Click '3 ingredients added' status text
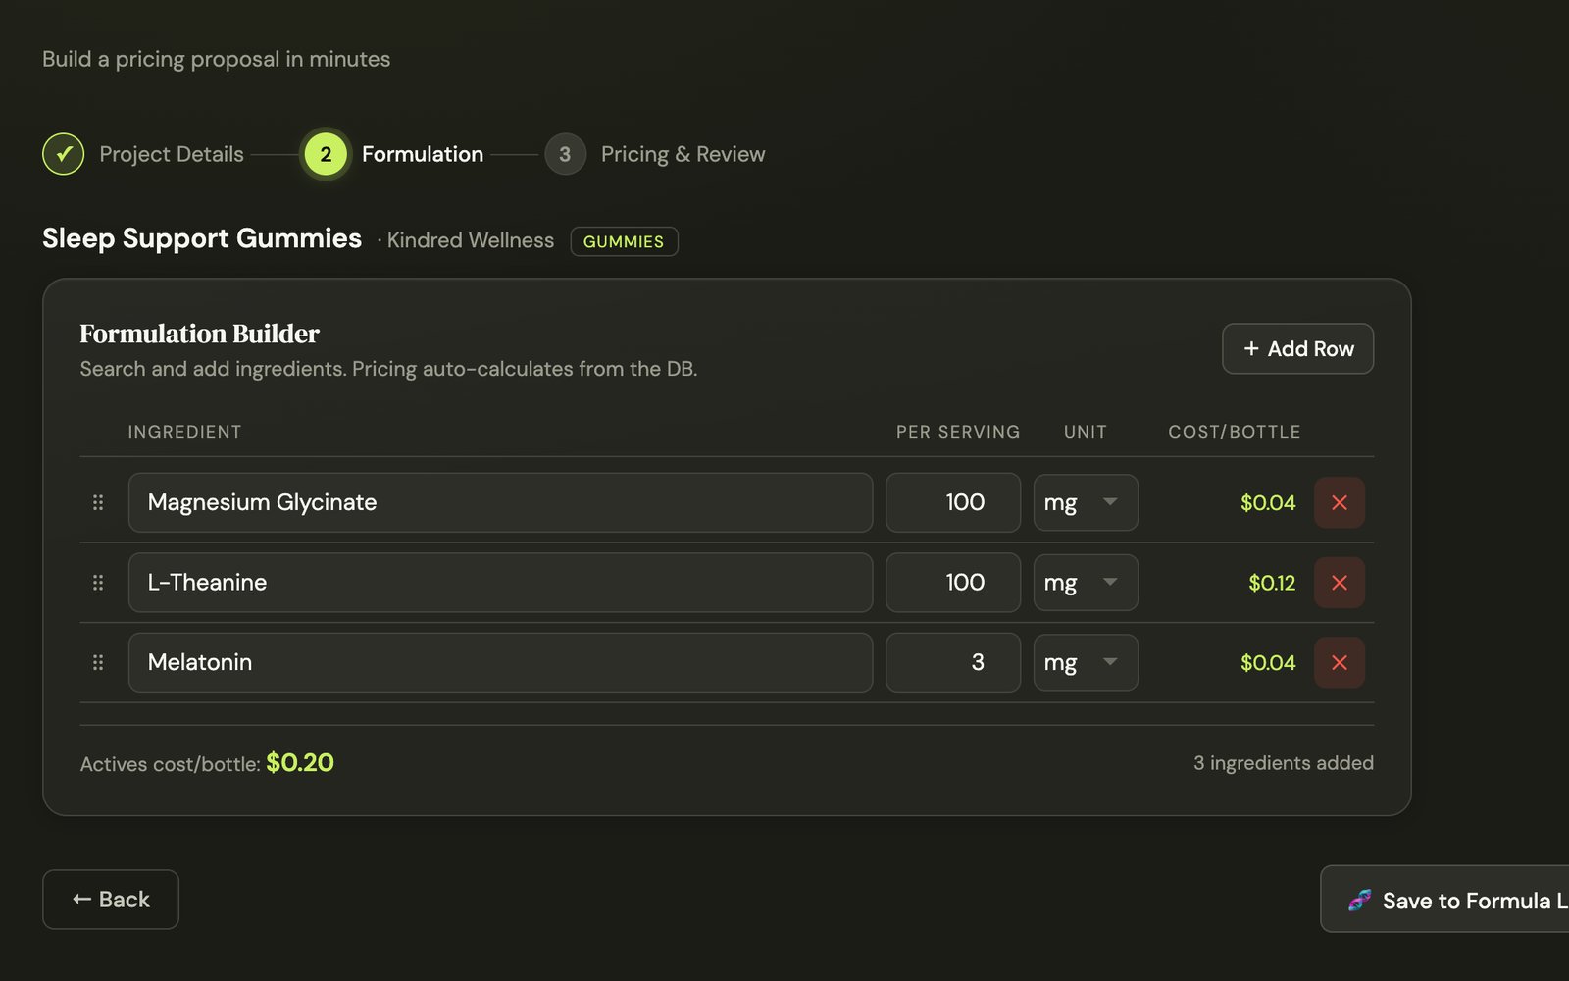 pyautogui.click(x=1283, y=763)
